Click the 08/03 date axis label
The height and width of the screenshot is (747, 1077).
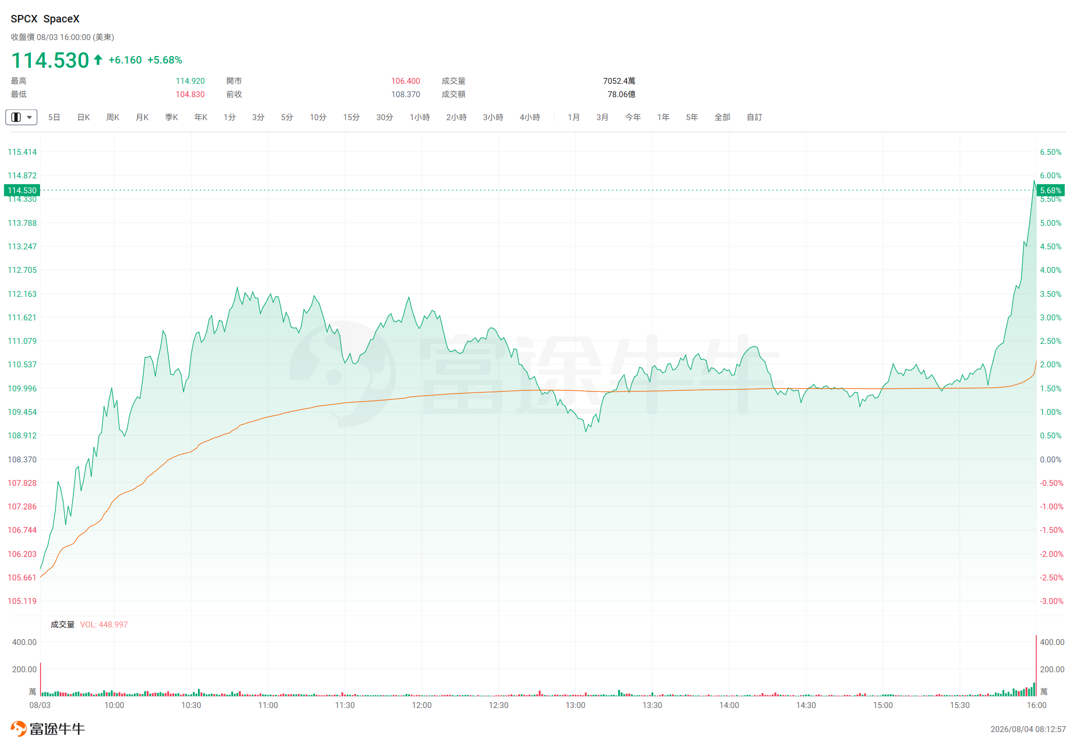[40, 705]
